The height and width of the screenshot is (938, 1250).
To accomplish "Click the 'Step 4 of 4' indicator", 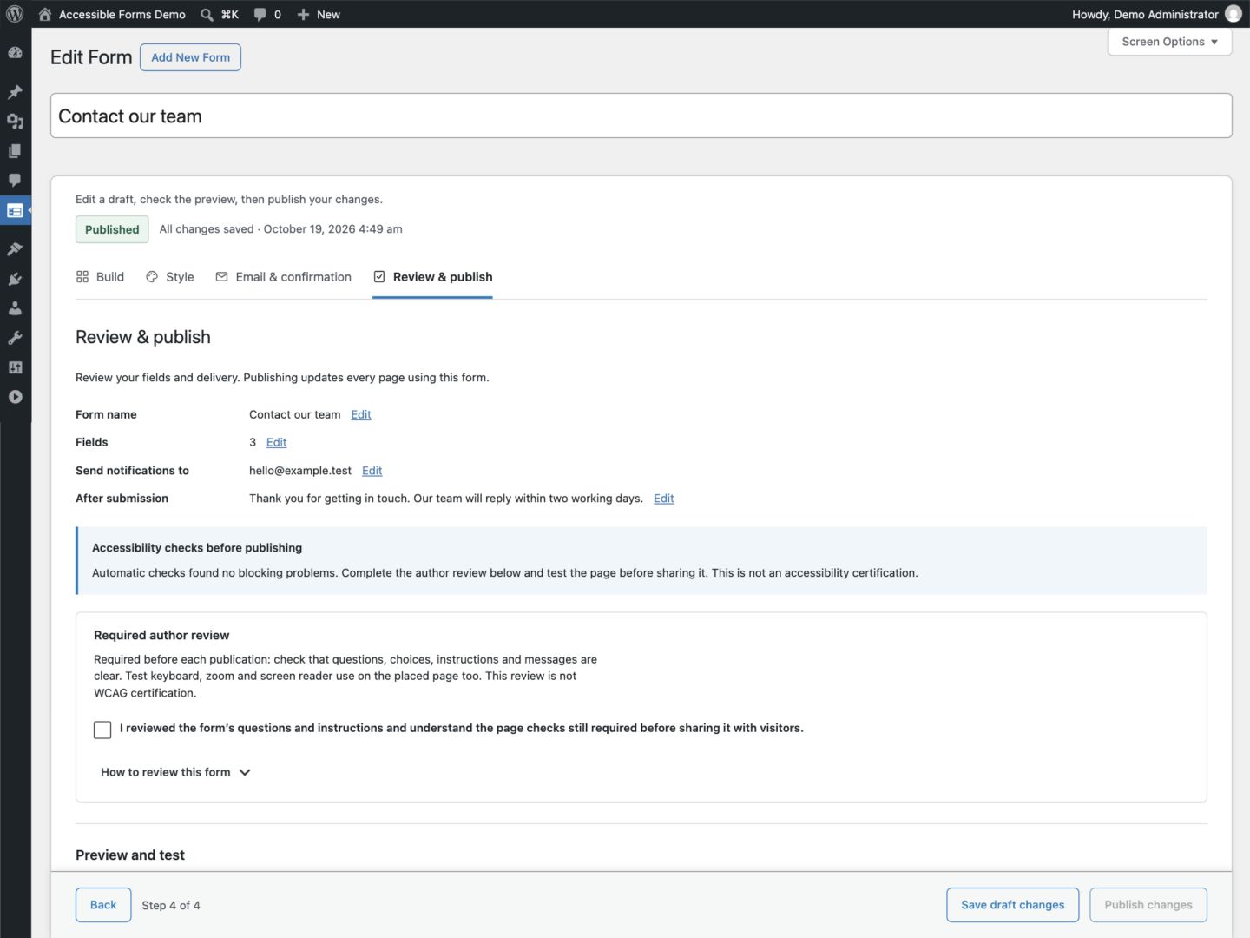I will point(171,905).
